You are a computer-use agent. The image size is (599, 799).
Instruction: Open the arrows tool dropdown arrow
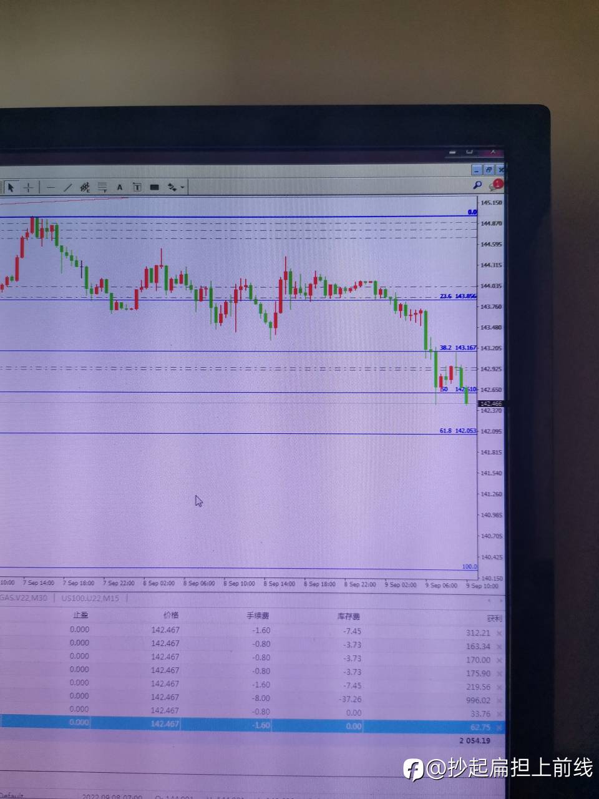[x=182, y=187]
